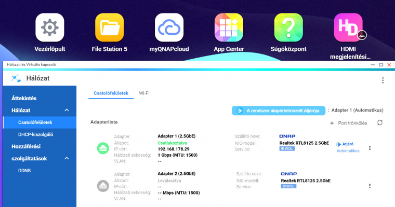This screenshot has height=207, width=395.
Task: Close the Hálózati és Virtuális kapcsoló window
Action: click(389, 65)
